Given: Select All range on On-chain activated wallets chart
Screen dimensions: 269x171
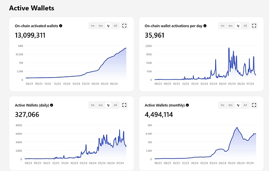Looking at the screenshot, I should [116, 26].
